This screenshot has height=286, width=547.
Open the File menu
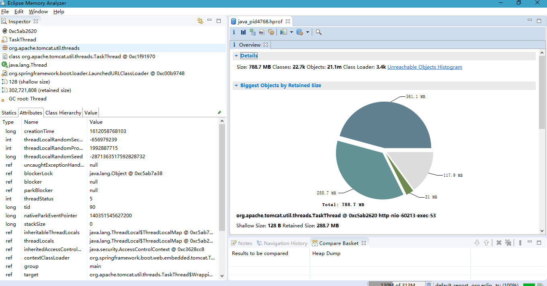coord(5,12)
